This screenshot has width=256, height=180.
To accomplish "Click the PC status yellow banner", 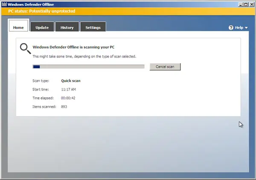I will 128,11.
